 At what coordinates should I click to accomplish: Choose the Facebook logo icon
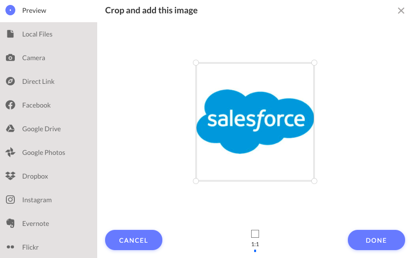10,105
